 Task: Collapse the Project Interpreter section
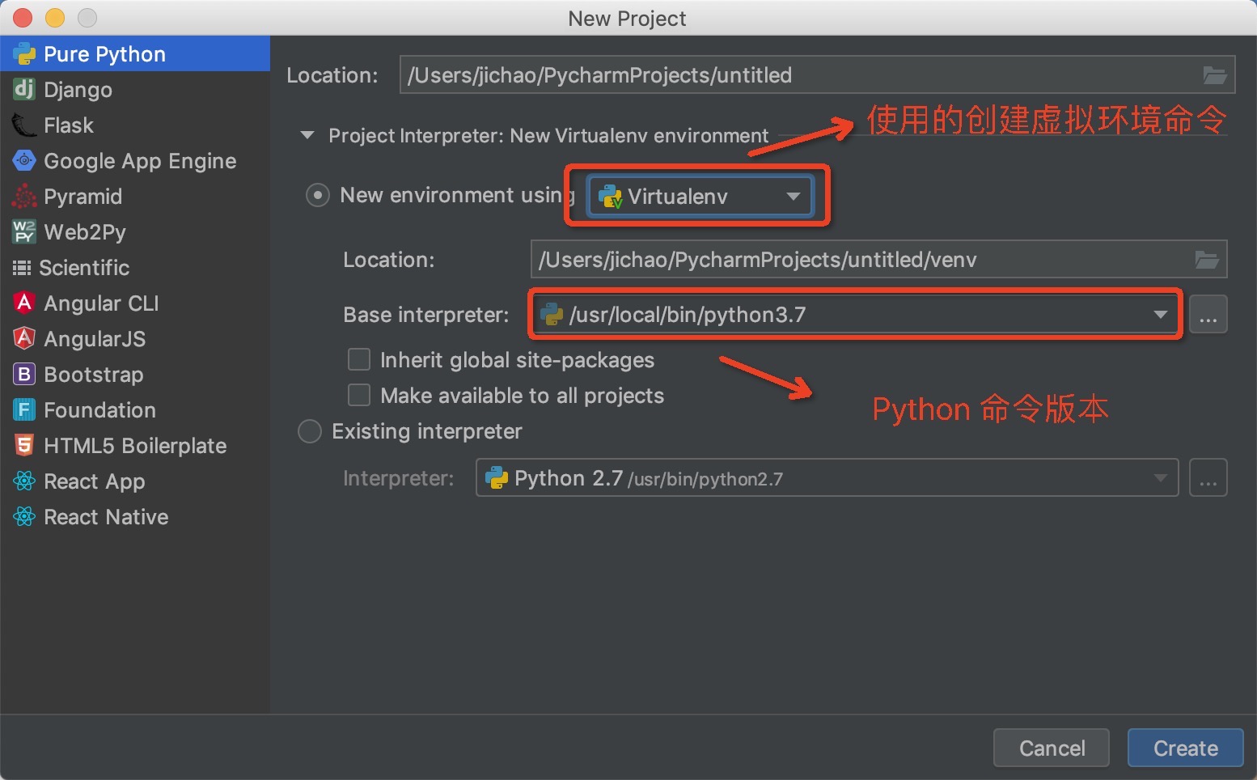pos(307,135)
